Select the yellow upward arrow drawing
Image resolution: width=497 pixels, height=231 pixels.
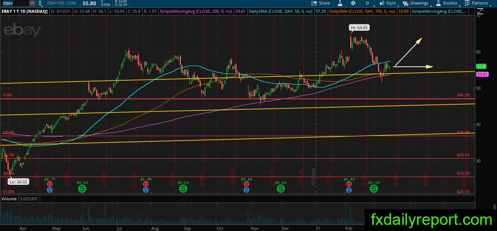click(408, 52)
